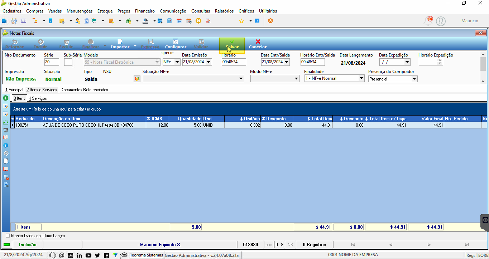This screenshot has height=259, width=489.
Task: Open the shopping cart toolbar icon
Action: click(94, 21)
